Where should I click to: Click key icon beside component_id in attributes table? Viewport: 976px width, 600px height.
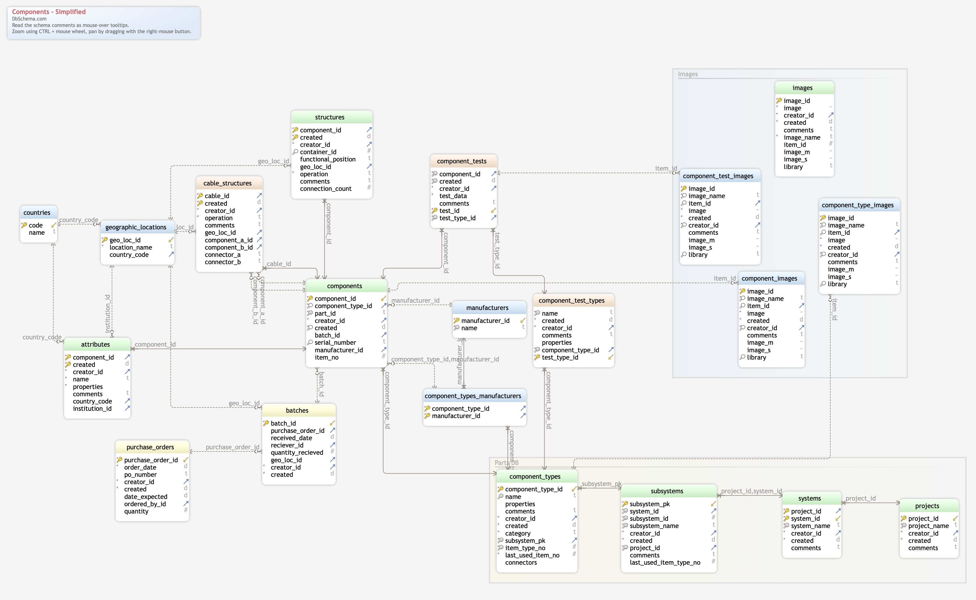tap(68, 357)
